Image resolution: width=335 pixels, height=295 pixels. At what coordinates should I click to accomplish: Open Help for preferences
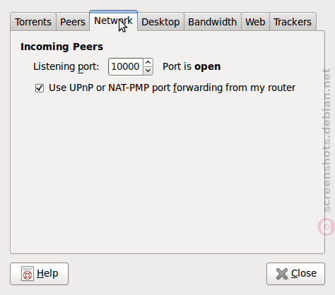click(40, 274)
